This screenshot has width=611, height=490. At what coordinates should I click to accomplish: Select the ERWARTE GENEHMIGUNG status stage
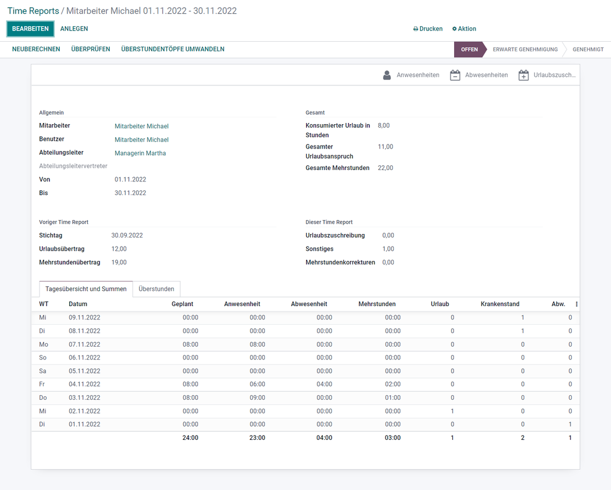point(525,50)
